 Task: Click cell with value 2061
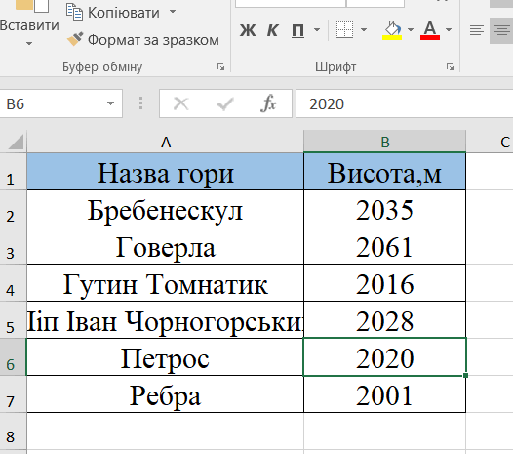click(384, 246)
